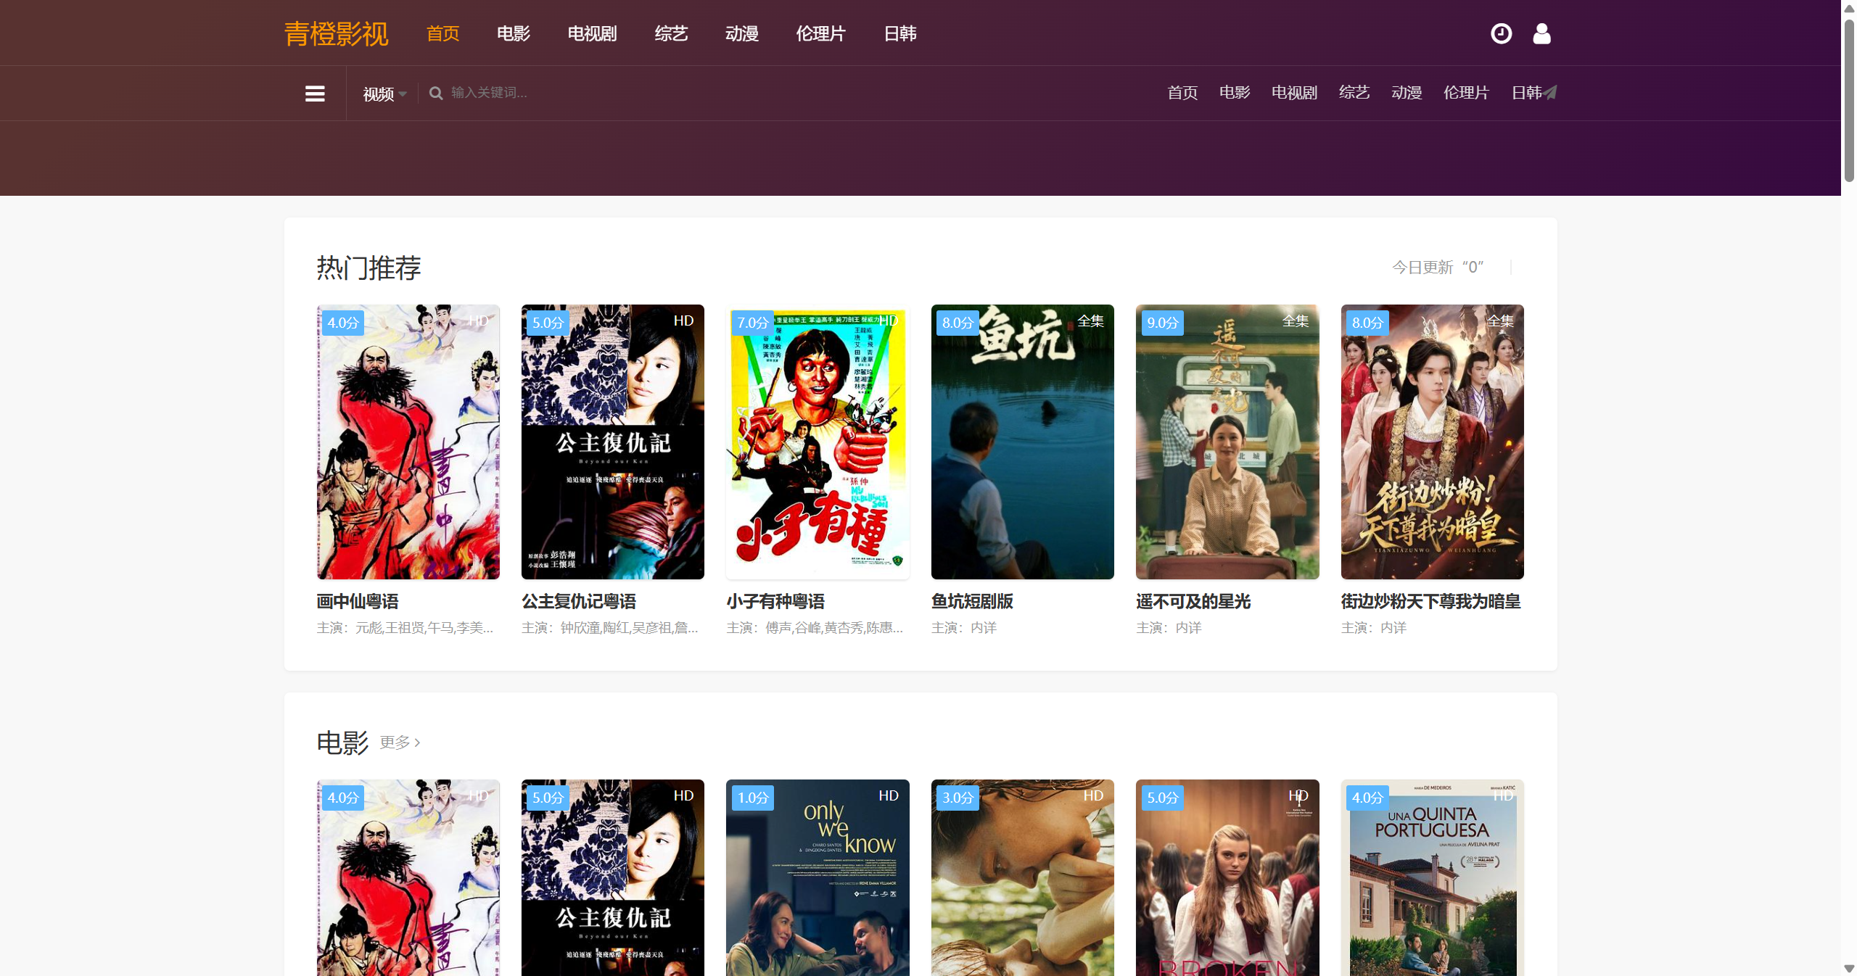Click the 9.0分 rating badge
The image size is (1857, 976).
click(1162, 323)
